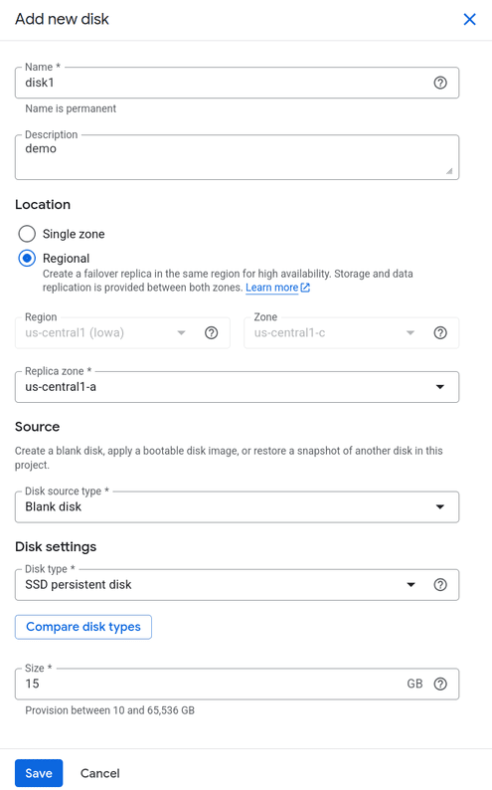Click external link icon after Learn more
The image size is (492, 790).
point(305,288)
